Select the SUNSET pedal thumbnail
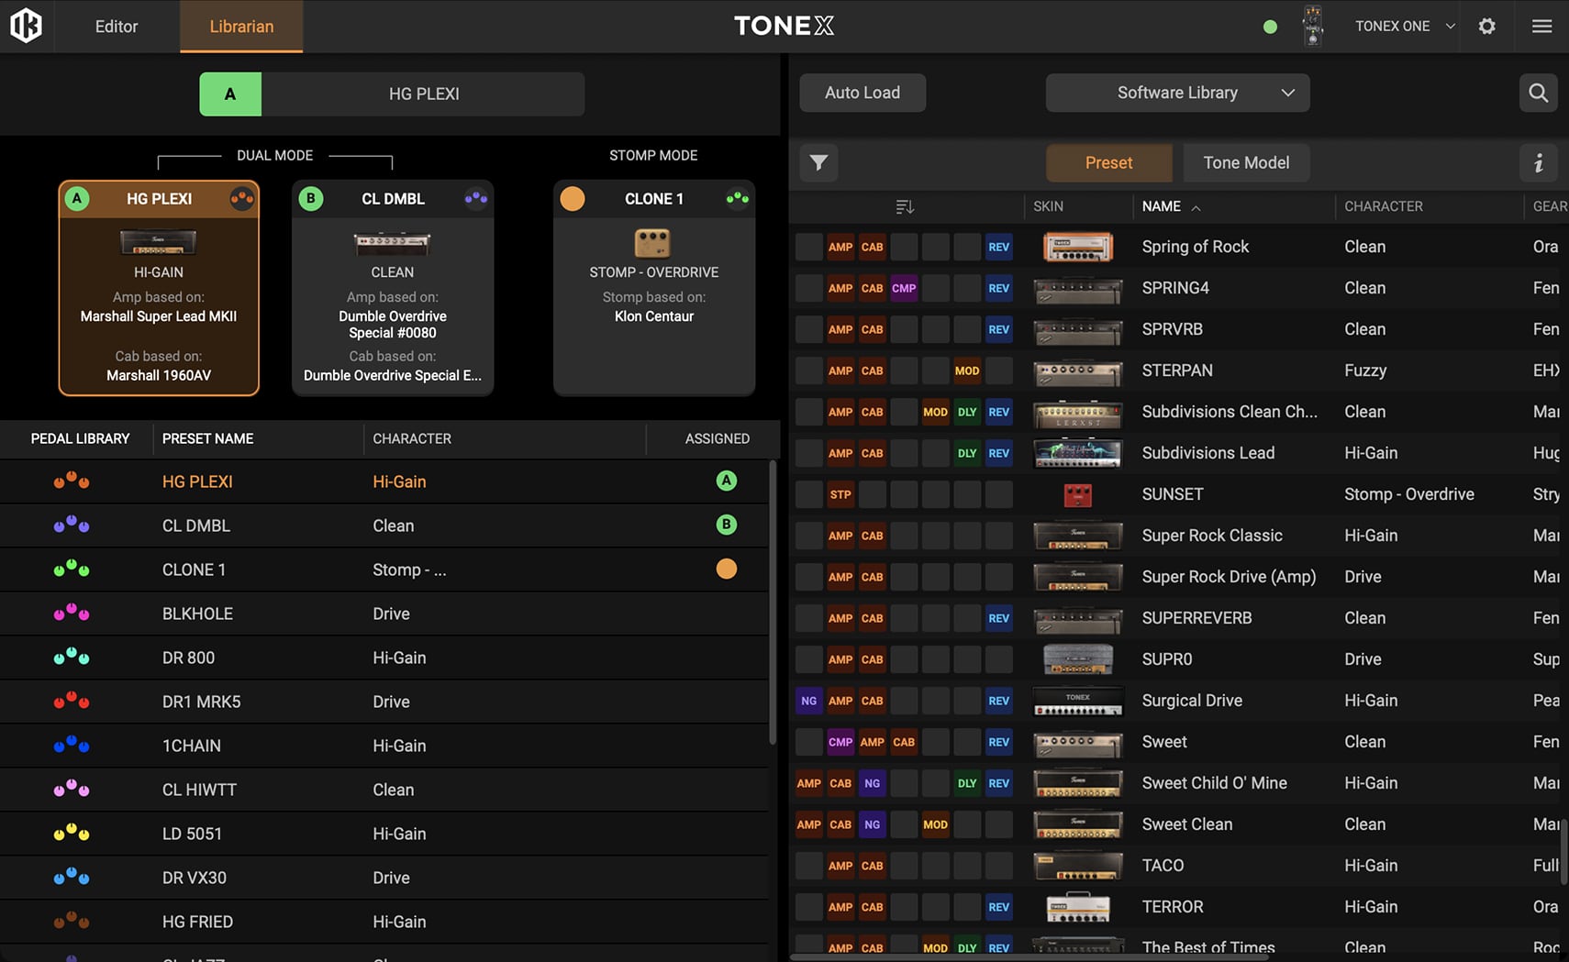 pos(1077,495)
